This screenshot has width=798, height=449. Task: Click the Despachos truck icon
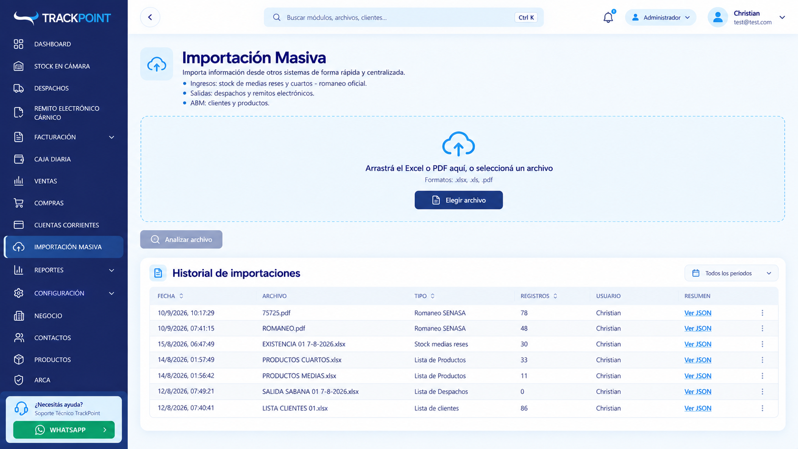[x=19, y=88]
